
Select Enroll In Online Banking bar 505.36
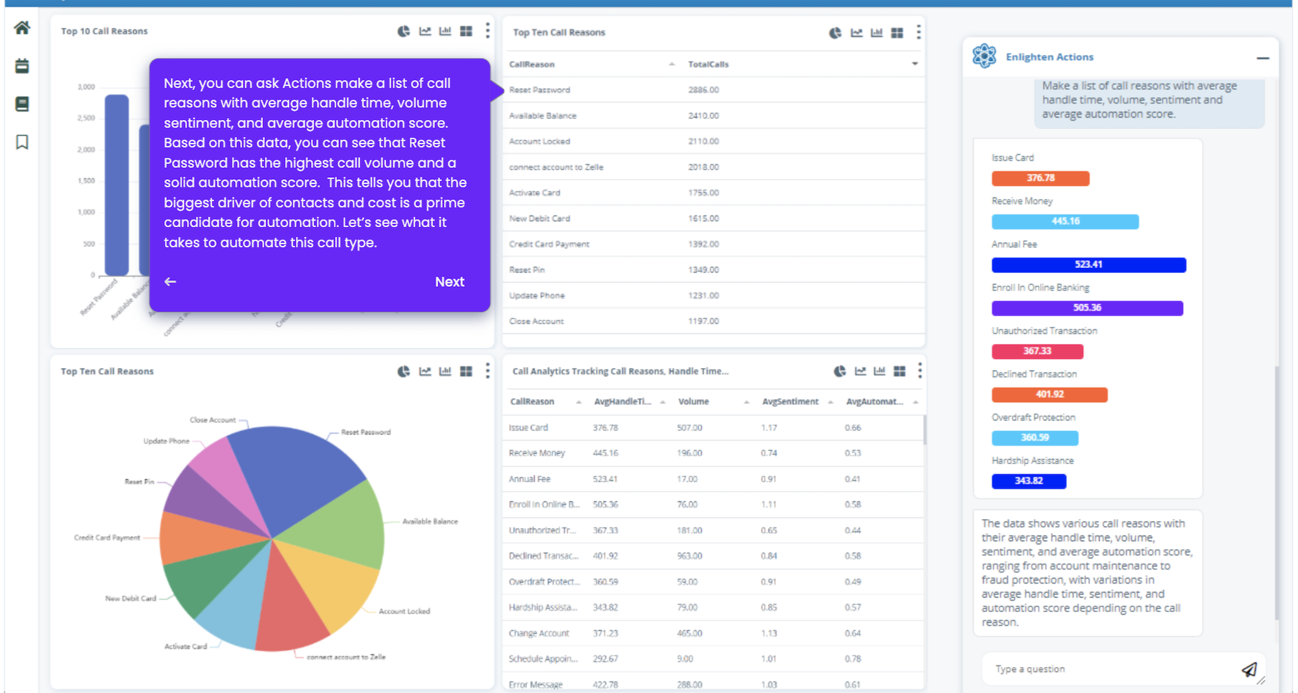[1087, 308]
